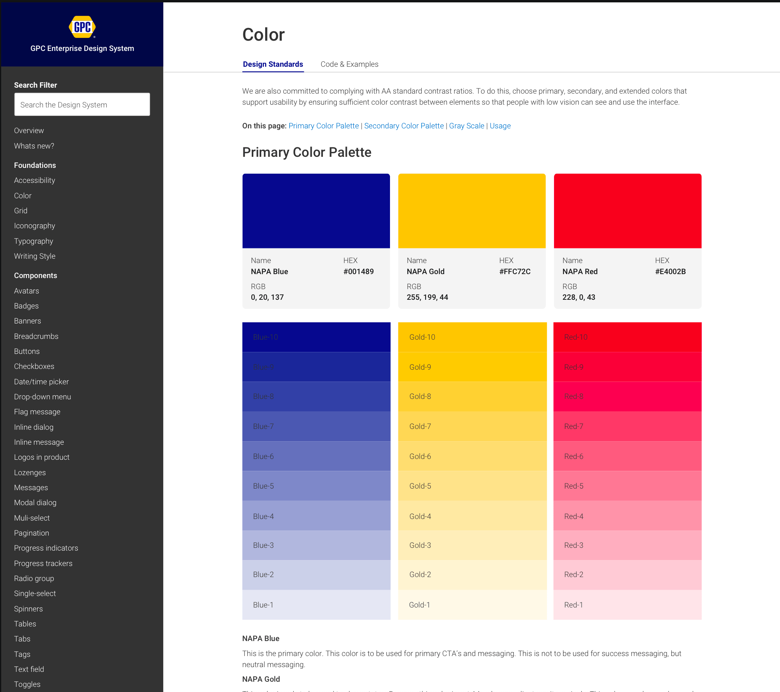This screenshot has width=780, height=692.
Task: Select the Red-6 shade swatch
Action: coord(627,456)
